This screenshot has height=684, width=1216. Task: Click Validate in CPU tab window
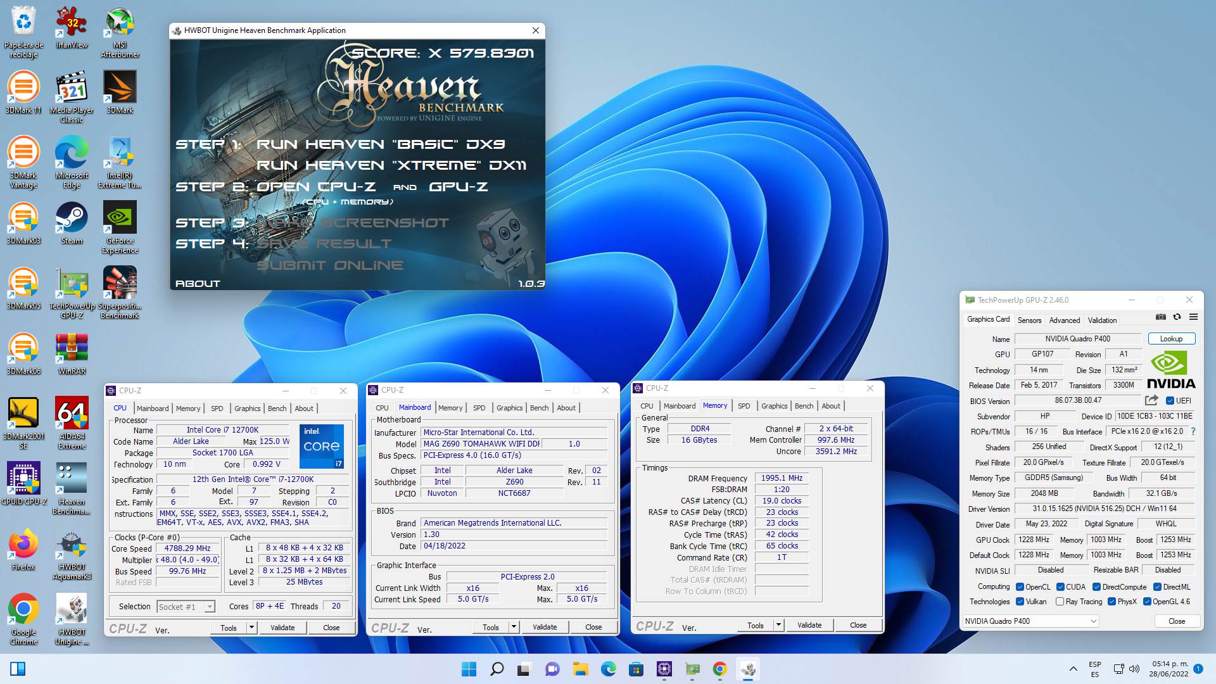click(x=282, y=628)
